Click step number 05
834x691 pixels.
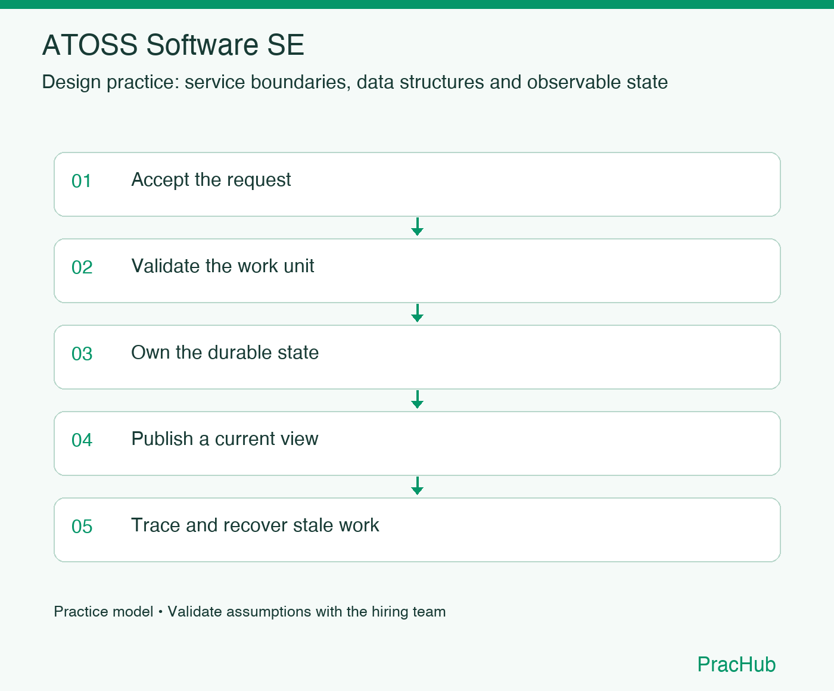pos(82,527)
